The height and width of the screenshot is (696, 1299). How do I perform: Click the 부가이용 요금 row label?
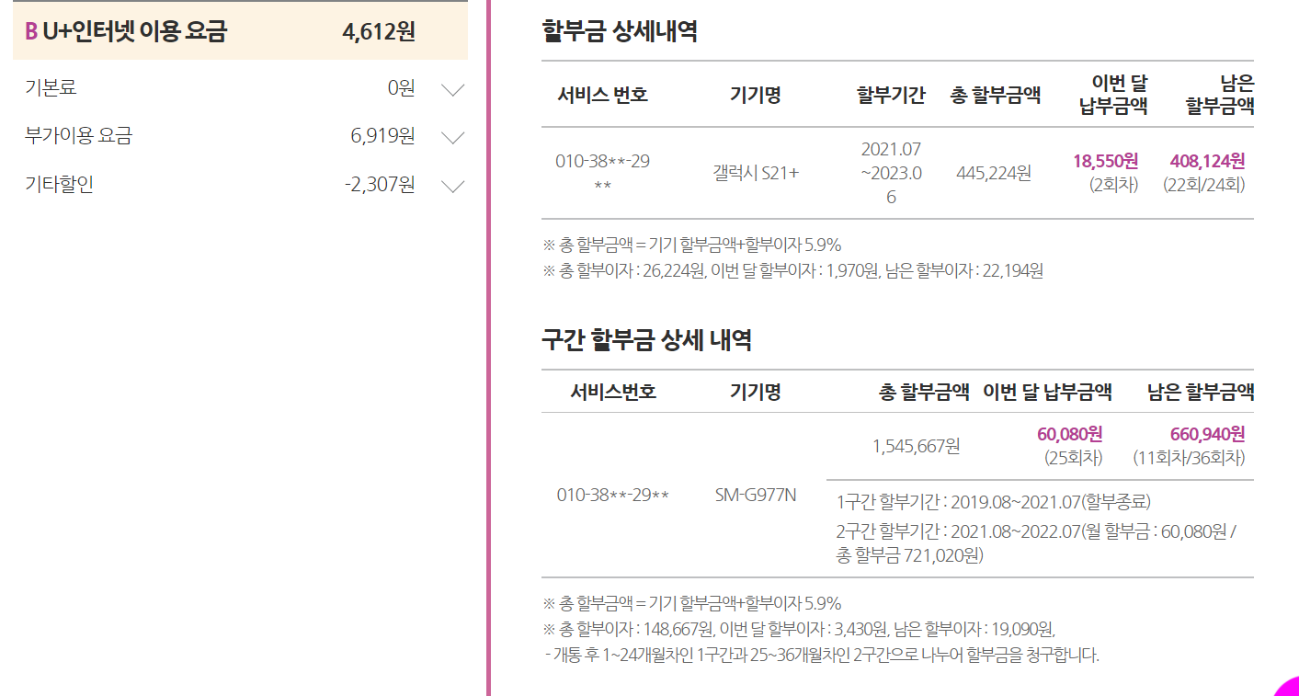pyautogui.click(x=78, y=136)
